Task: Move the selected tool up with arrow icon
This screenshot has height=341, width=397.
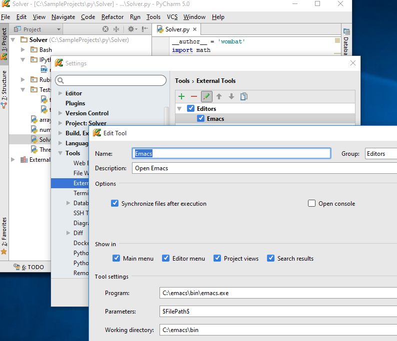Action: coord(219,96)
